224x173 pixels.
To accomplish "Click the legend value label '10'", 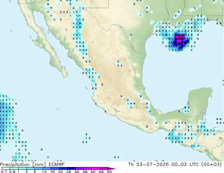I will (44, 172).
